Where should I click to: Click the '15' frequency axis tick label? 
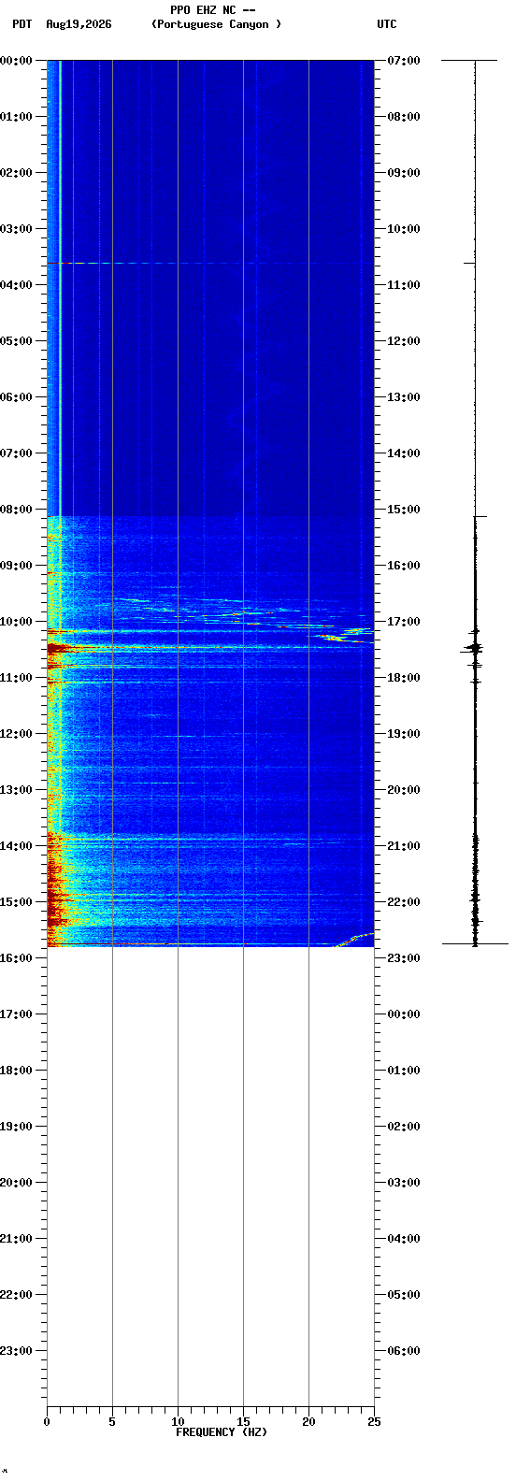(x=243, y=1422)
